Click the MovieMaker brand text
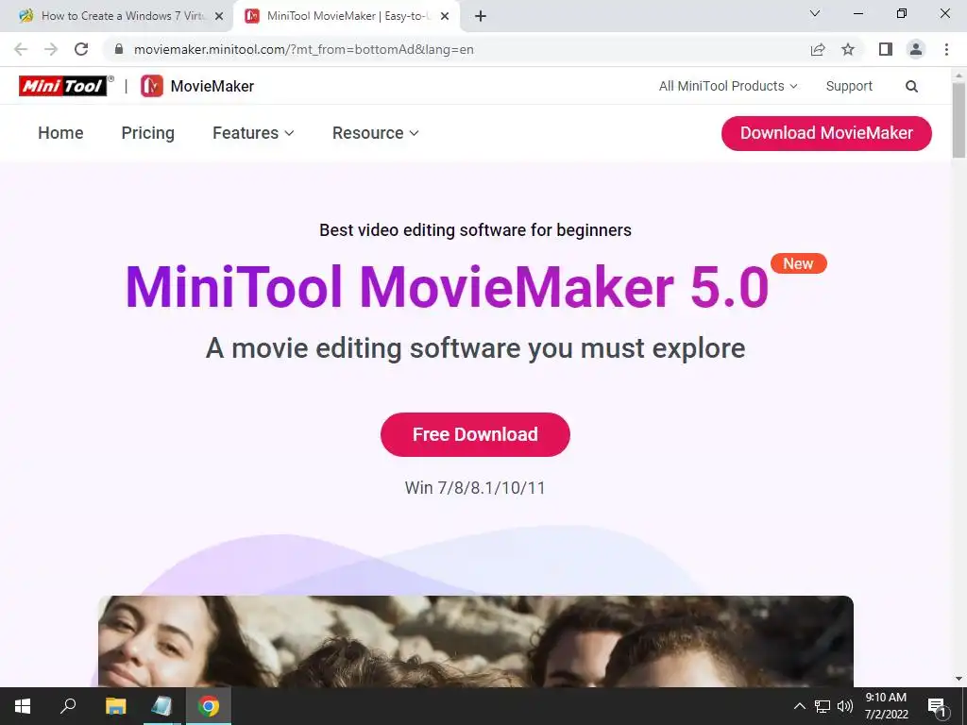 [x=212, y=86]
